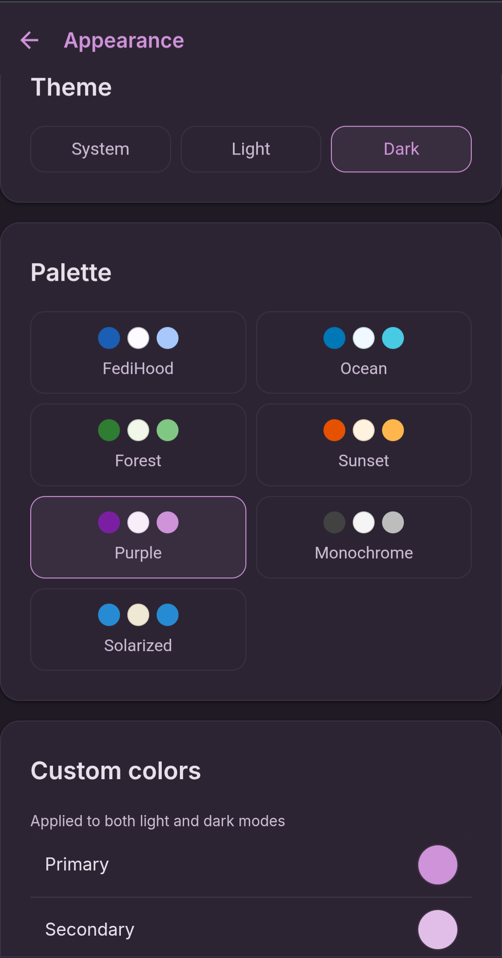Open the Secondary color picker swatch
This screenshot has width=502, height=958.
point(438,930)
